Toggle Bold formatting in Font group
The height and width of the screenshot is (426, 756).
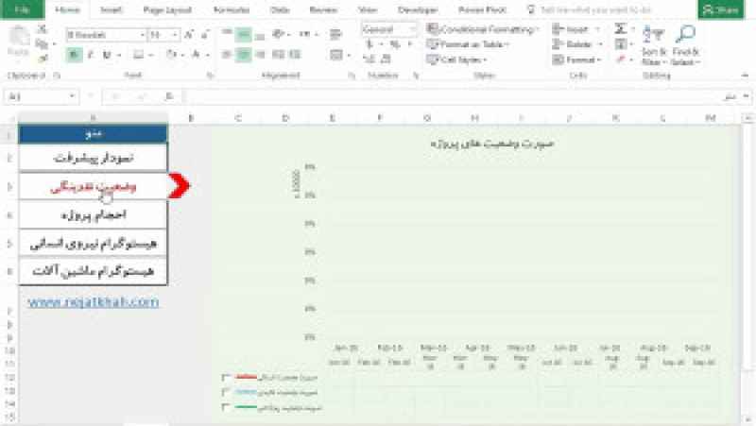click(x=75, y=55)
